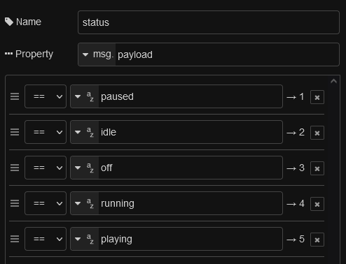Click the scroll-up arrow of rules list
Viewport: 346px width, 264px height.
[333, 81]
